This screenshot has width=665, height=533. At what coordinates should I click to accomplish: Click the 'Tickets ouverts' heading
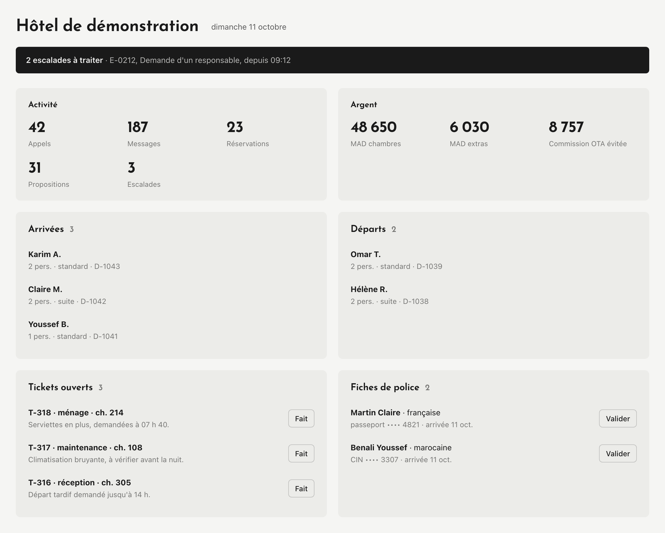[x=60, y=387]
